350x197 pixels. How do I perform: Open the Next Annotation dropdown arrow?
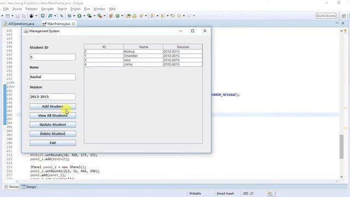pos(157,16)
